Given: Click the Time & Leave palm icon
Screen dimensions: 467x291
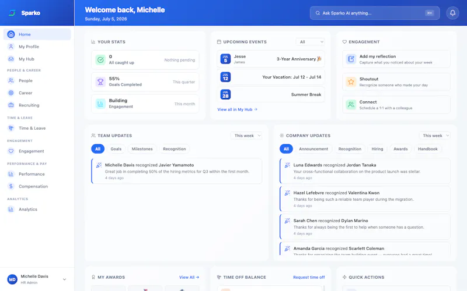Looking at the screenshot, I should [x=11, y=128].
